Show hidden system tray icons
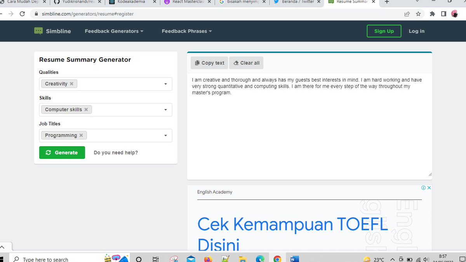Image resolution: width=466 pixels, height=262 pixels. tap(393, 259)
